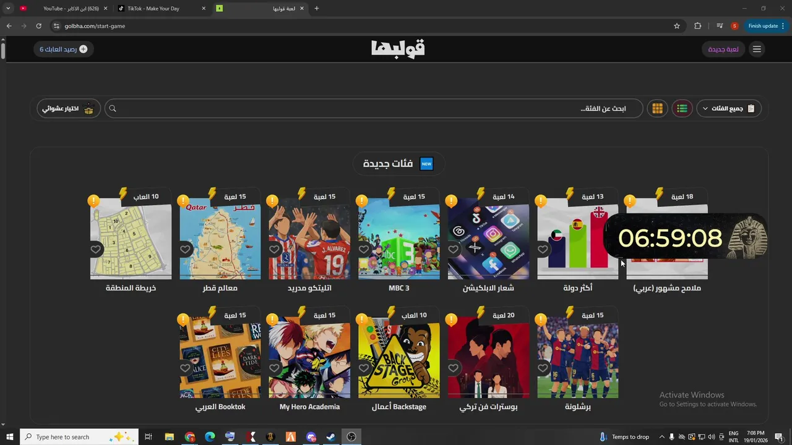Screen dimensions: 792x445
Task: Click the search magnifier icon
Action: pos(113,109)
